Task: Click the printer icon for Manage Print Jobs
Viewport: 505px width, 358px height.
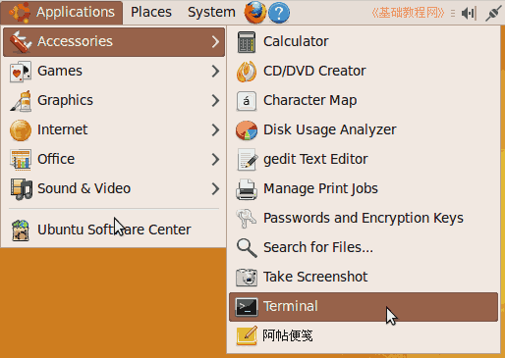Action: point(247,189)
